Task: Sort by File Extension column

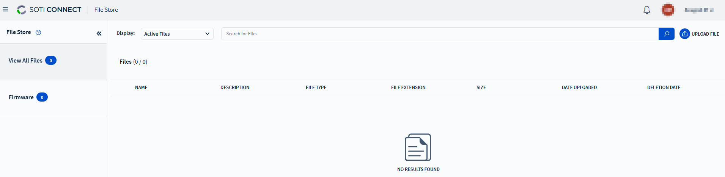Action: click(408, 88)
